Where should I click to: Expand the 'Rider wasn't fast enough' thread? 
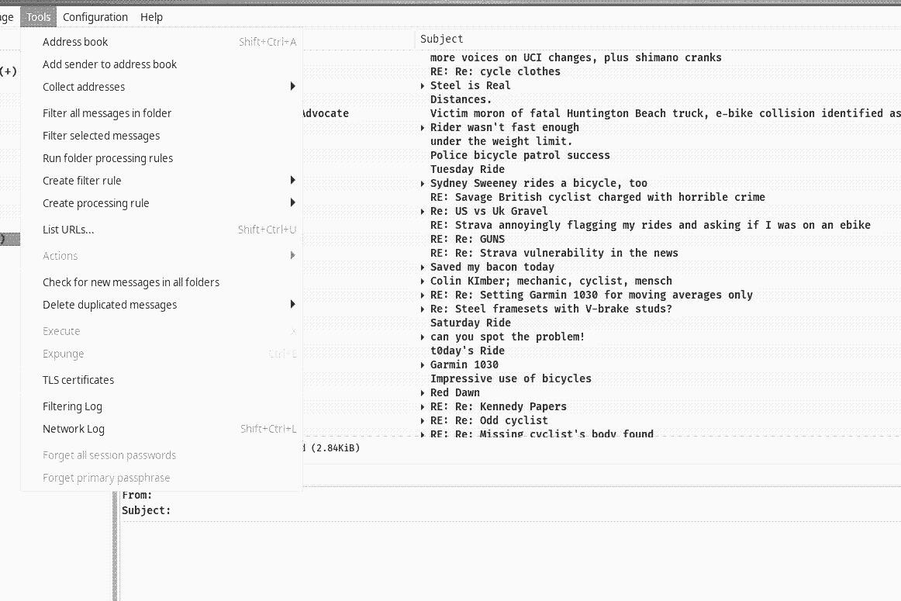[x=423, y=127]
